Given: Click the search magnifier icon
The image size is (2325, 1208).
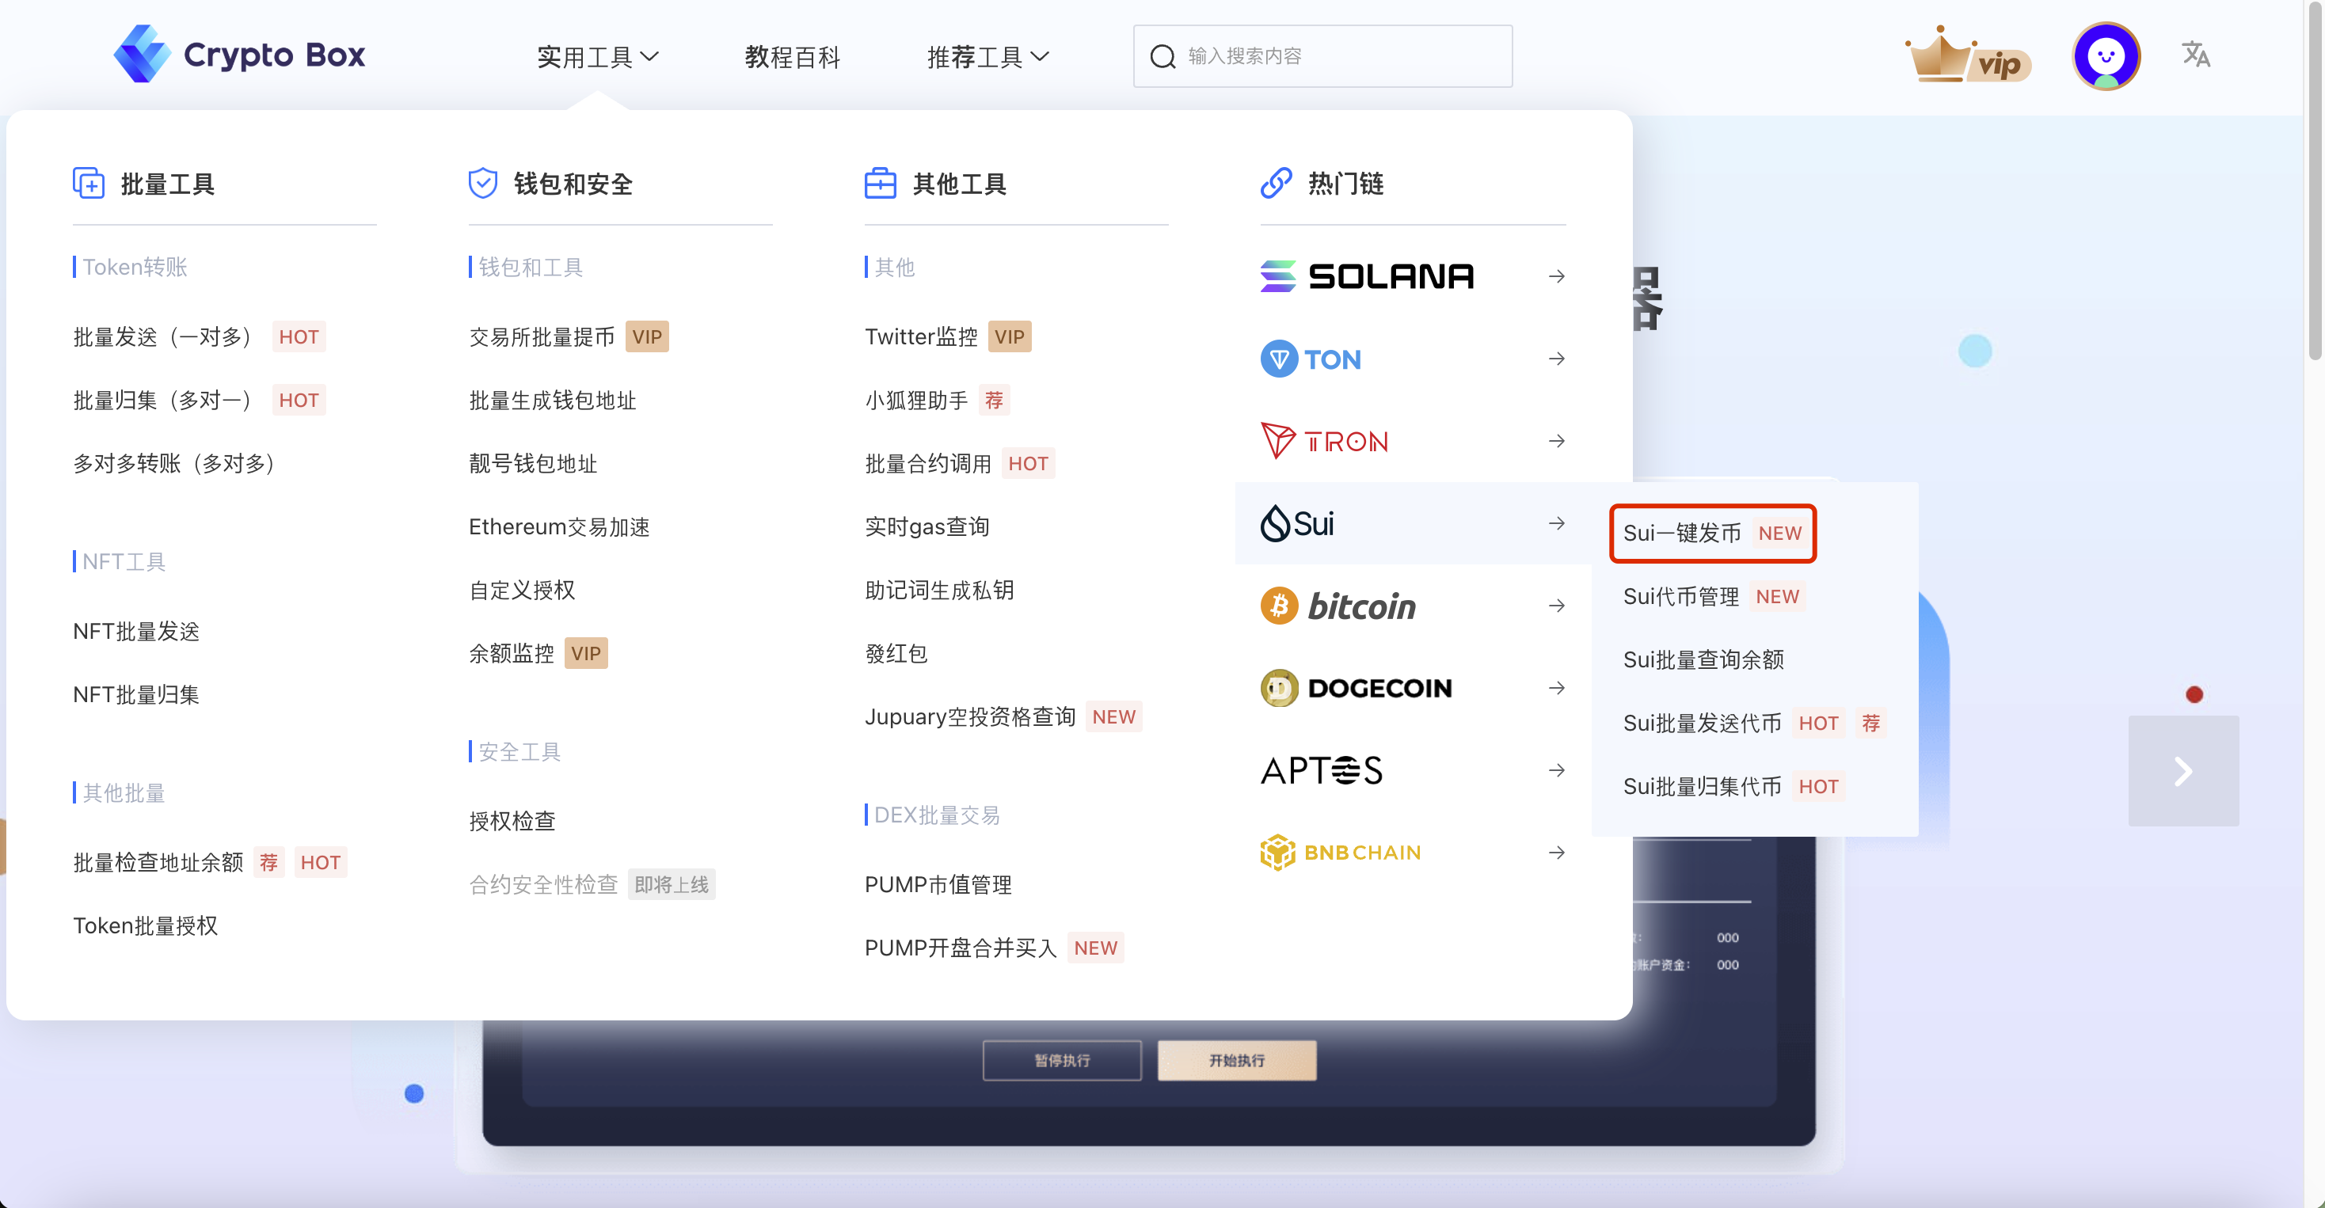Looking at the screenshot, I should pyautogui.click(x=1162, y=56).
